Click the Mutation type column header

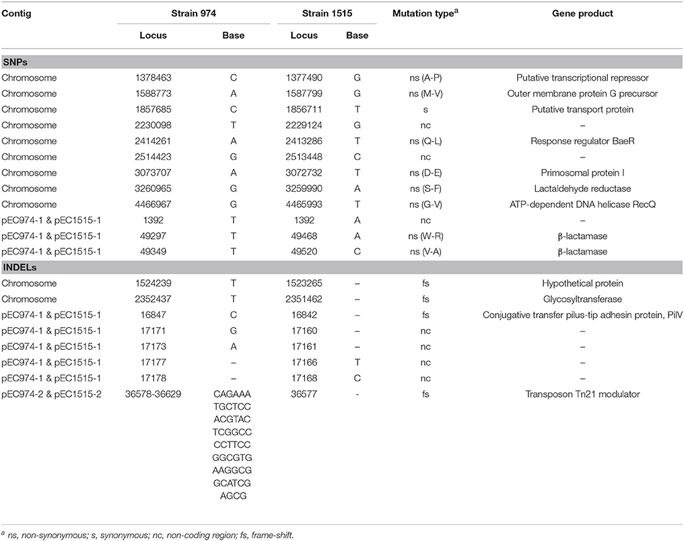(x=425, y=13)
